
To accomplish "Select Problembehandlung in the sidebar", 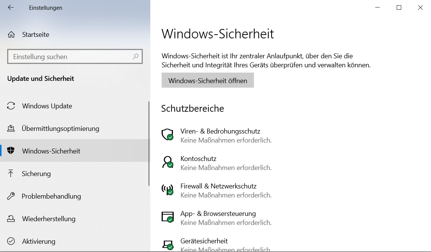I will [51, 196].
